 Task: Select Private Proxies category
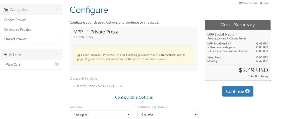15,20
